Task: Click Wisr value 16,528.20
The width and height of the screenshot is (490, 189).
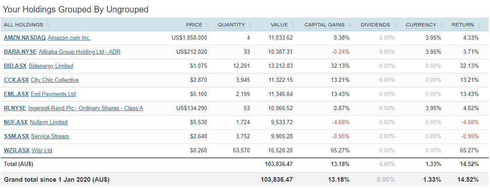Action: point(281,151)
